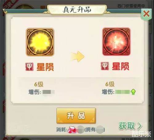Click the green upgrade arrow next to 增伤

pos(133,92)
